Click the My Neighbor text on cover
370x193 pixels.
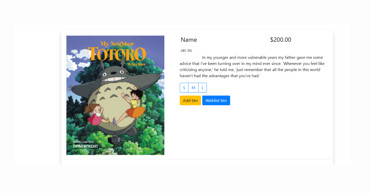tap(117, 44)
